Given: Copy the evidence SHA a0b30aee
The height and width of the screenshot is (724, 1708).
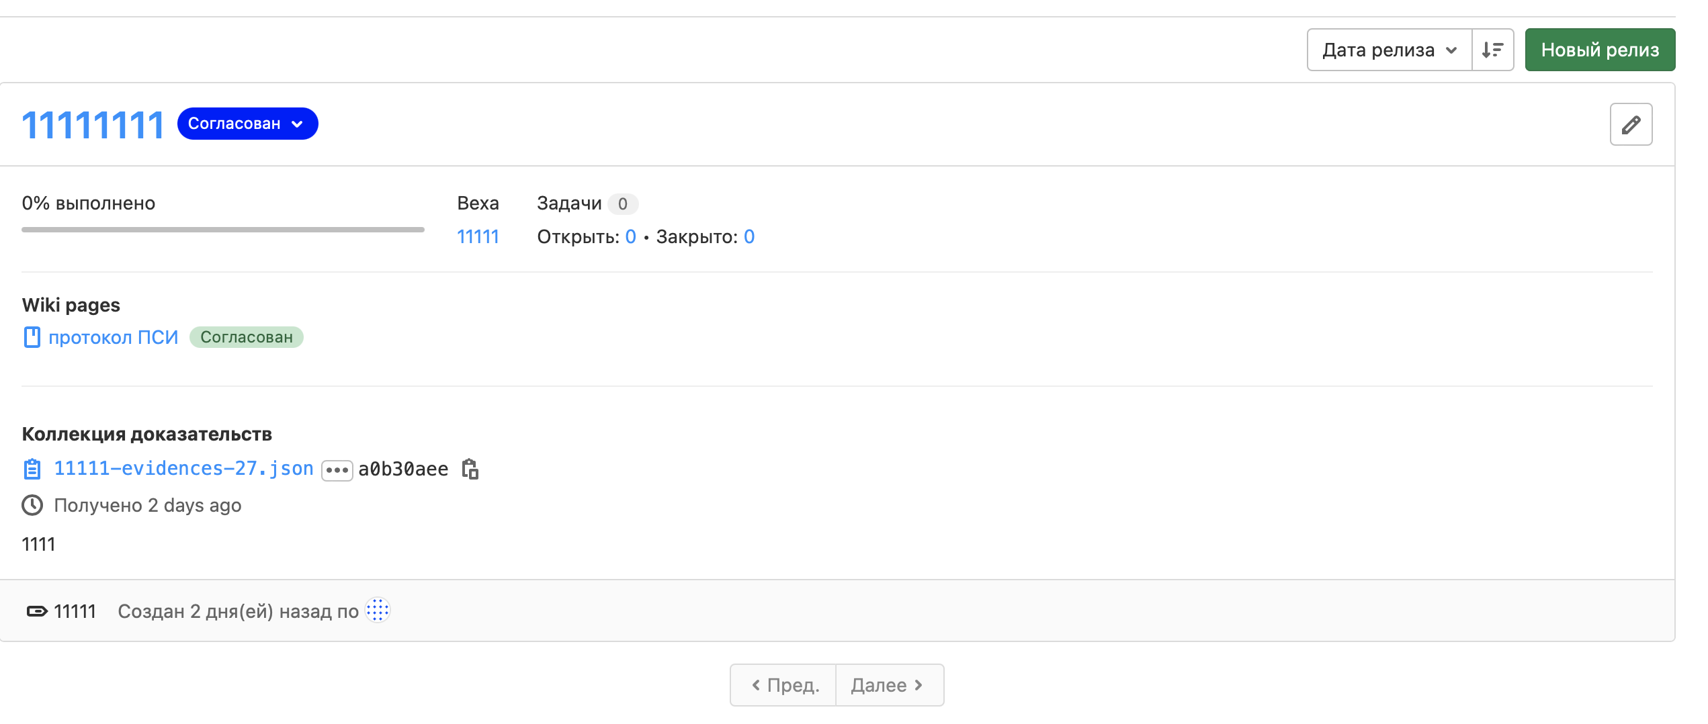Looking at the screenshot, I should (x=470, y=469).
